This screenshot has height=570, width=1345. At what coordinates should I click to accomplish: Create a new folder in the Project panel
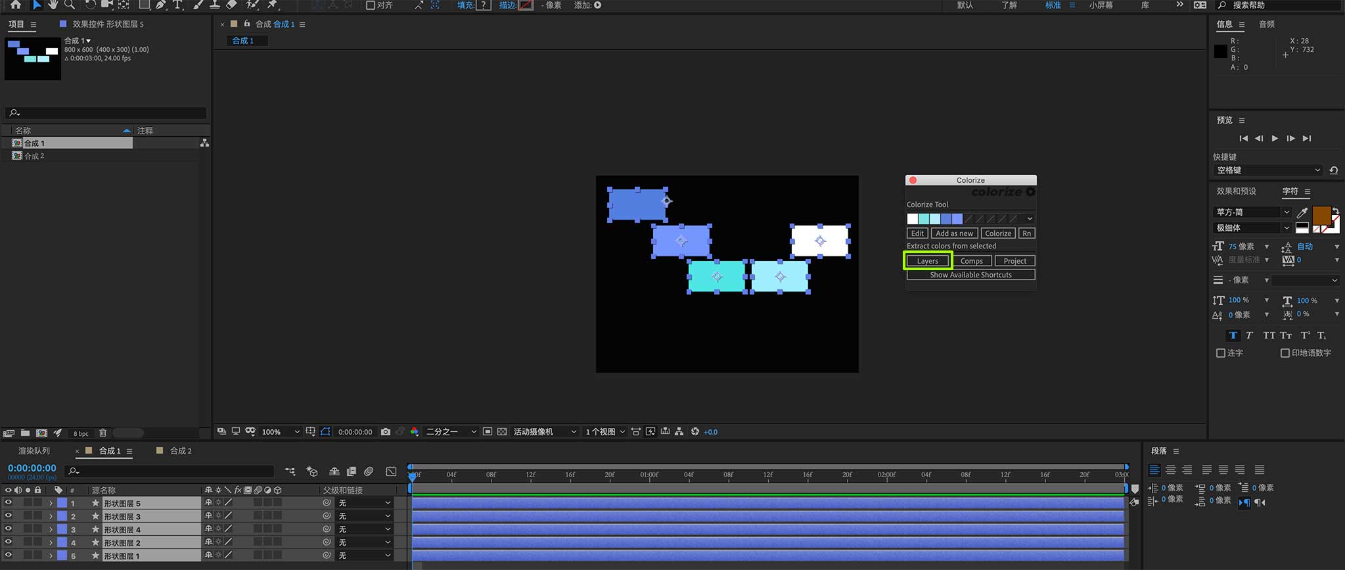click(x=25, y=433)
